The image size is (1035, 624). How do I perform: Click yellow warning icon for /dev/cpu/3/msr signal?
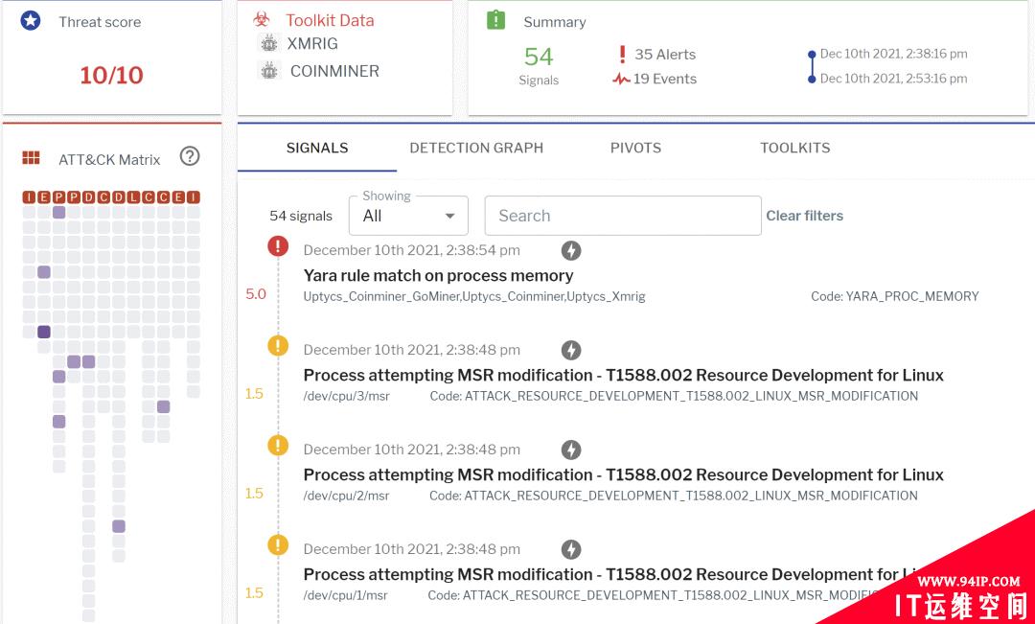pyautogui.click(x=278, y=346)
